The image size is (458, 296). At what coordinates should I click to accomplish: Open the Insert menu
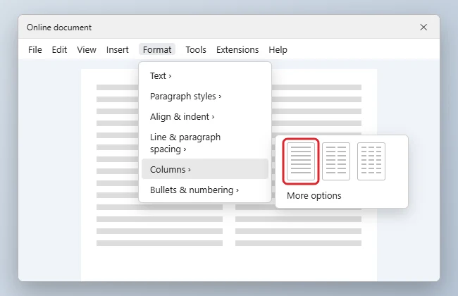(118, 49)
